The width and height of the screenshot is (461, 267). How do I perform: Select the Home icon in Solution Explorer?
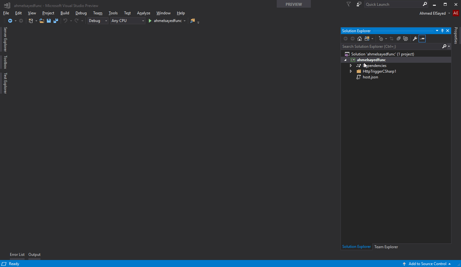pos(360,39)
